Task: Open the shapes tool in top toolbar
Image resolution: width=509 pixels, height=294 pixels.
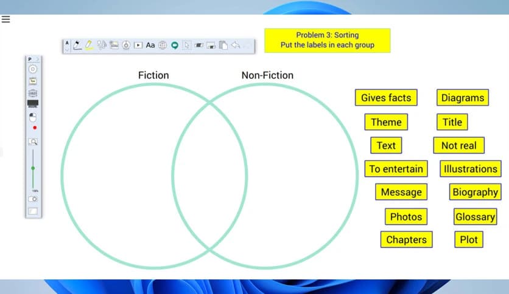Action: [102, 45]
